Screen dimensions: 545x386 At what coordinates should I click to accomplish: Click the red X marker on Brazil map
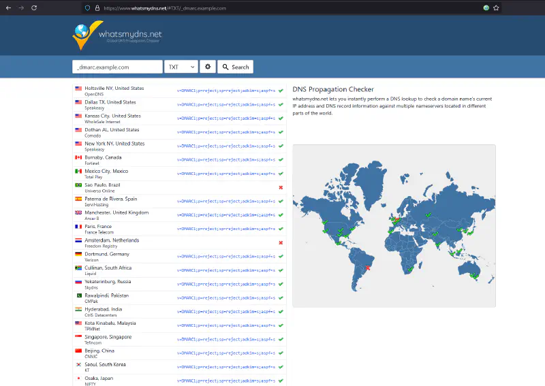click(368, 268)
